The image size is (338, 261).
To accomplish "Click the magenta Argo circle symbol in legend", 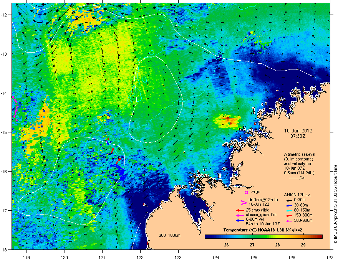I will tap(246, 192).
